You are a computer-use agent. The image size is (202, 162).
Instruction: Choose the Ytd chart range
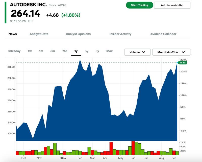tap(65, 51)
